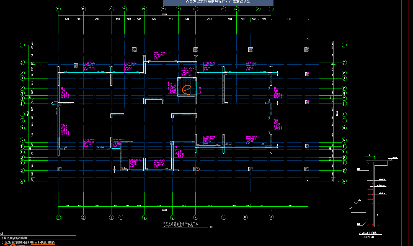The image size is (413, 246).
Task: Click axis bubble 15 in the bottom row
Action: coord(271,217)
